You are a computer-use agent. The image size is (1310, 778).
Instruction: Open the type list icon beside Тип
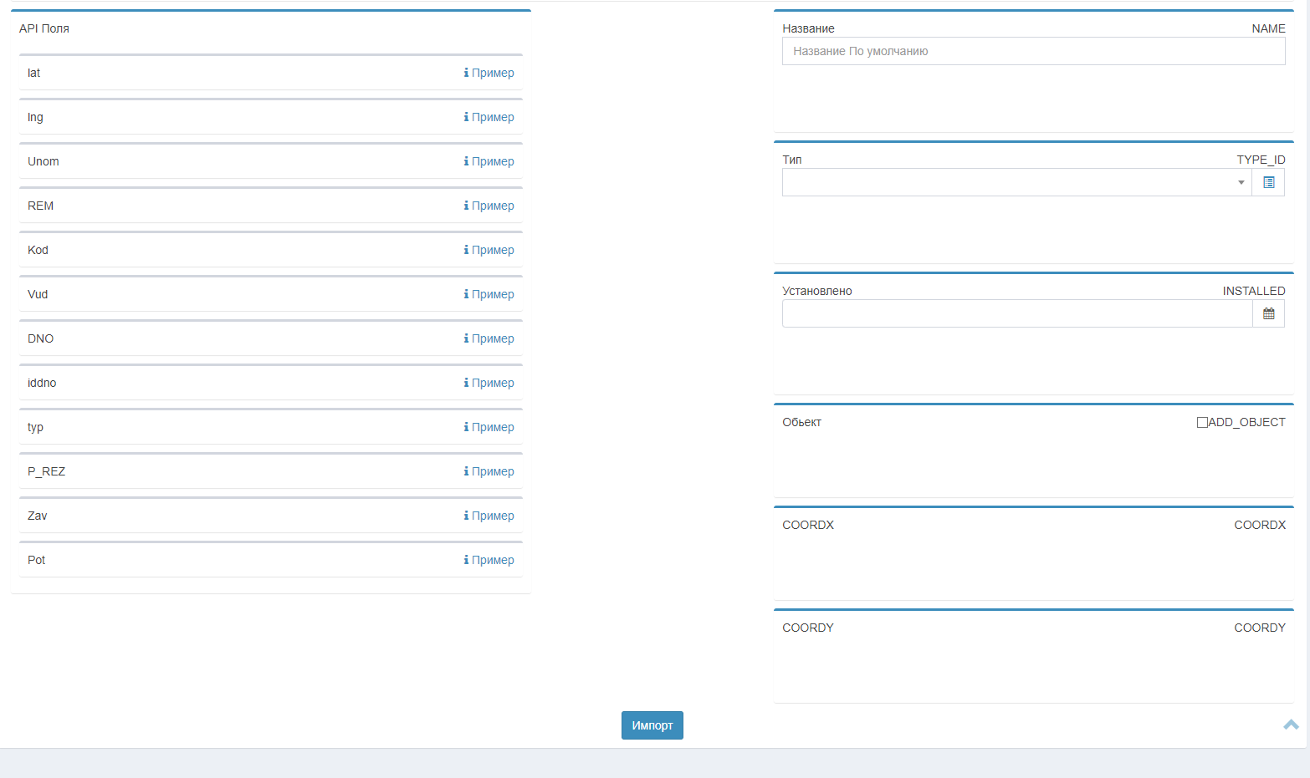click(1268, 182)
